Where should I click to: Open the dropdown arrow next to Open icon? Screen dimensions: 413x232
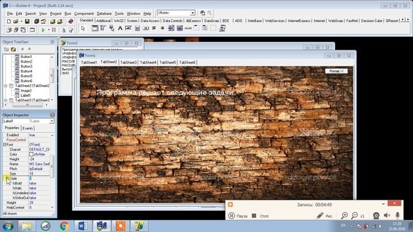pyautogui.click(x=21, y=21)
